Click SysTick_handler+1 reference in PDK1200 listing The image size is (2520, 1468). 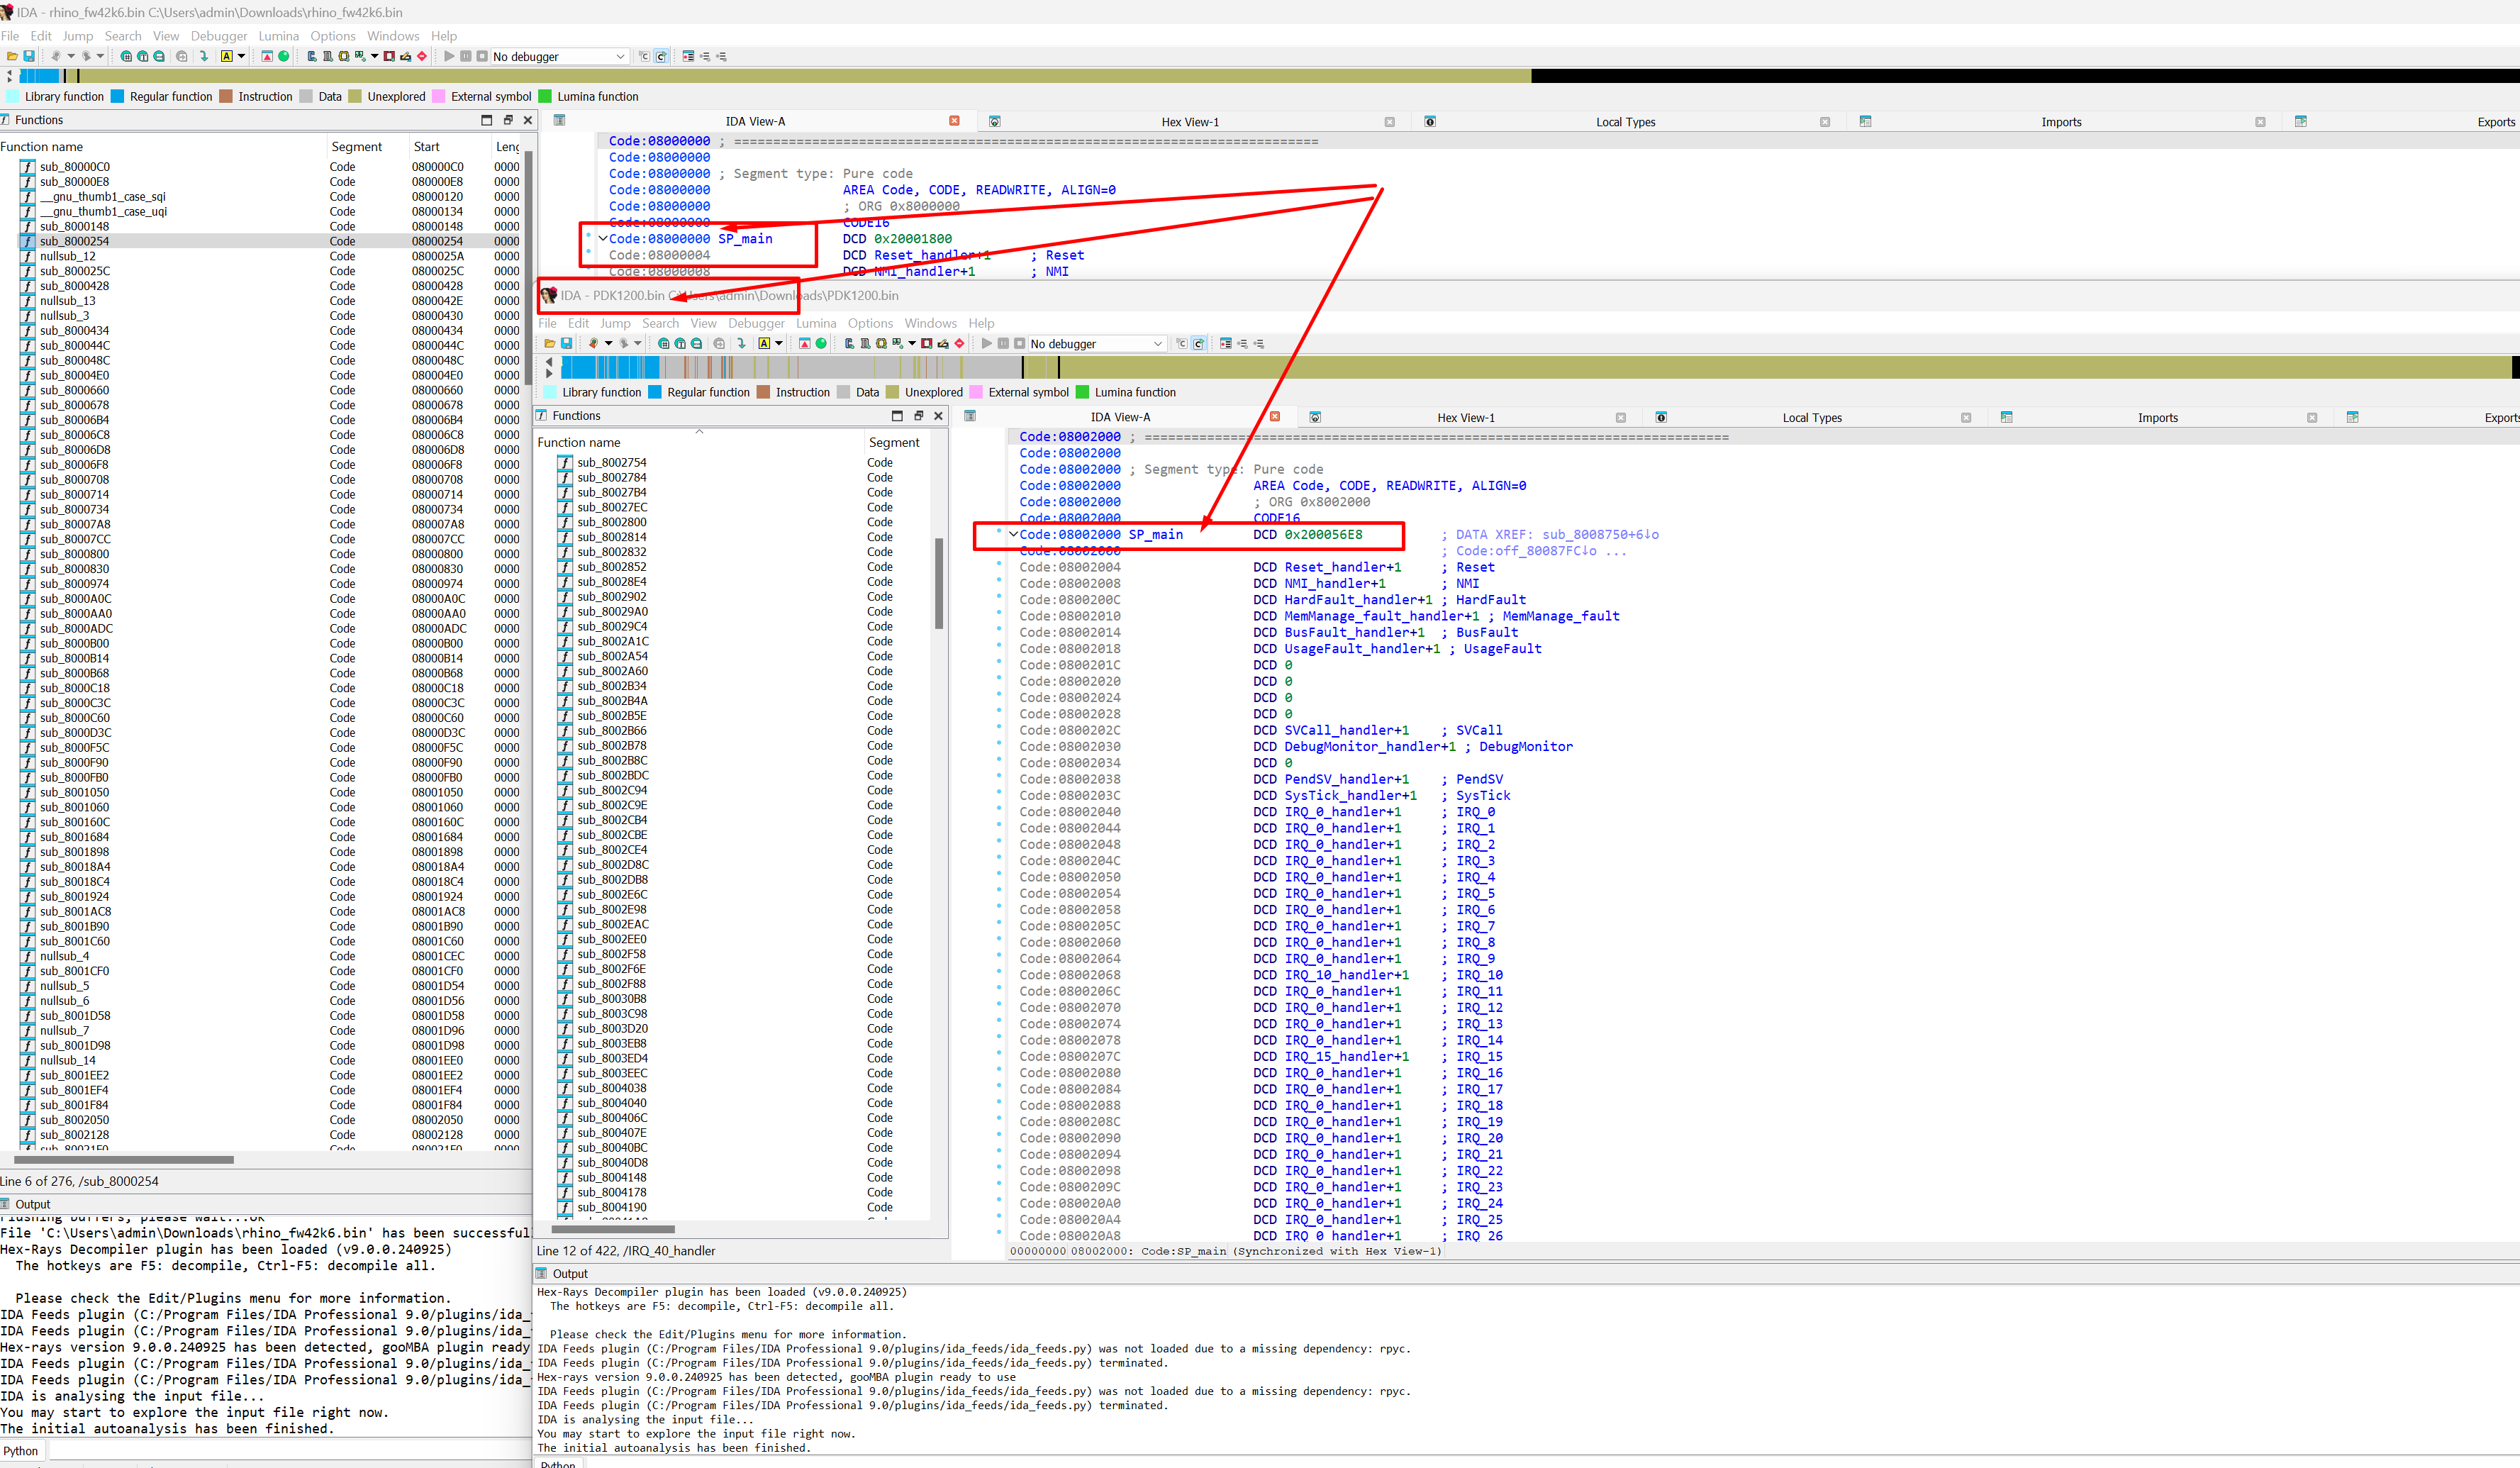point(1350,795)
